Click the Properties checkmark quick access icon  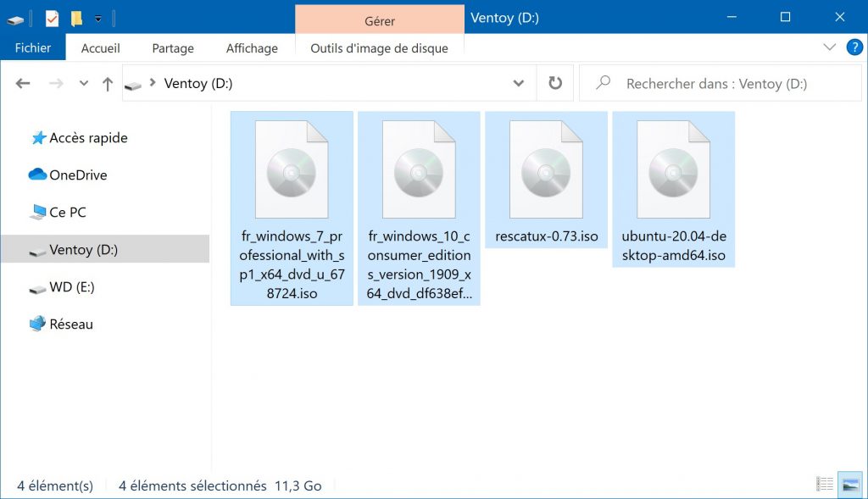pos(52,19)
